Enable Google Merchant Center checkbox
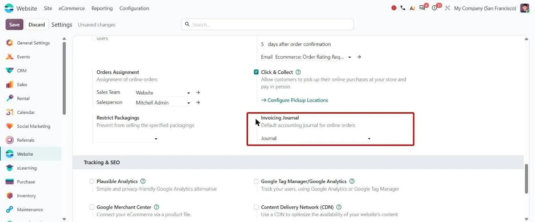 point(92,207)
